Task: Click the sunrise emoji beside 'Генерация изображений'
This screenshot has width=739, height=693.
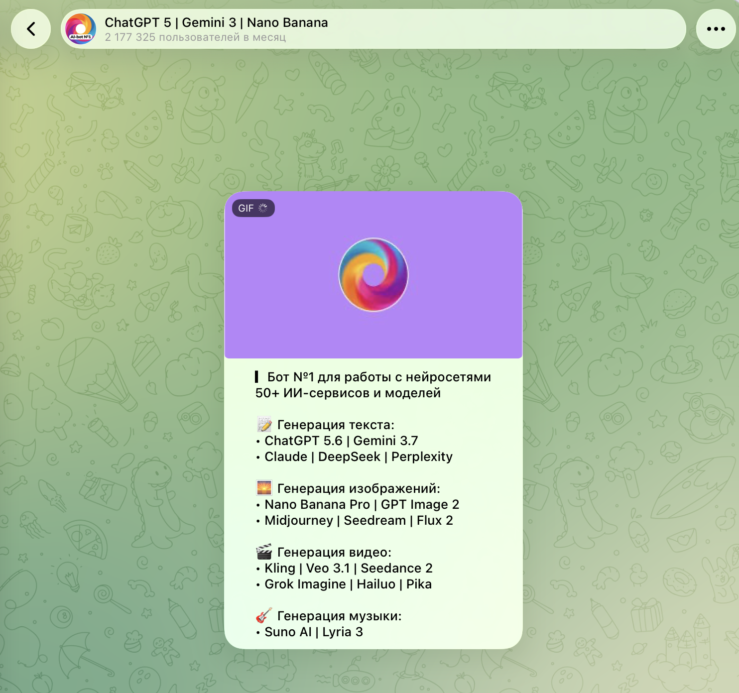Action: pos(264,488)
